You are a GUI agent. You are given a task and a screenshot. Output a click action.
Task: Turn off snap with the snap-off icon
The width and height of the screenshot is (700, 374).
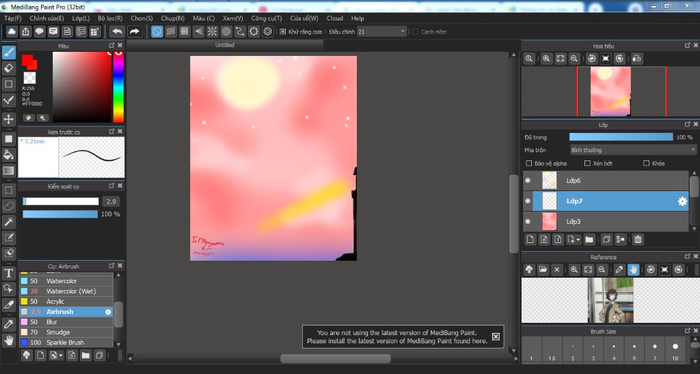click(x=157, y=31)
